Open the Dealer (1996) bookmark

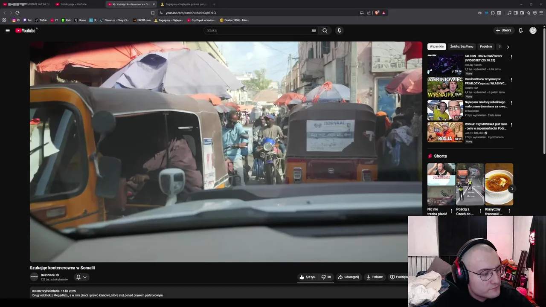point(234,20)
